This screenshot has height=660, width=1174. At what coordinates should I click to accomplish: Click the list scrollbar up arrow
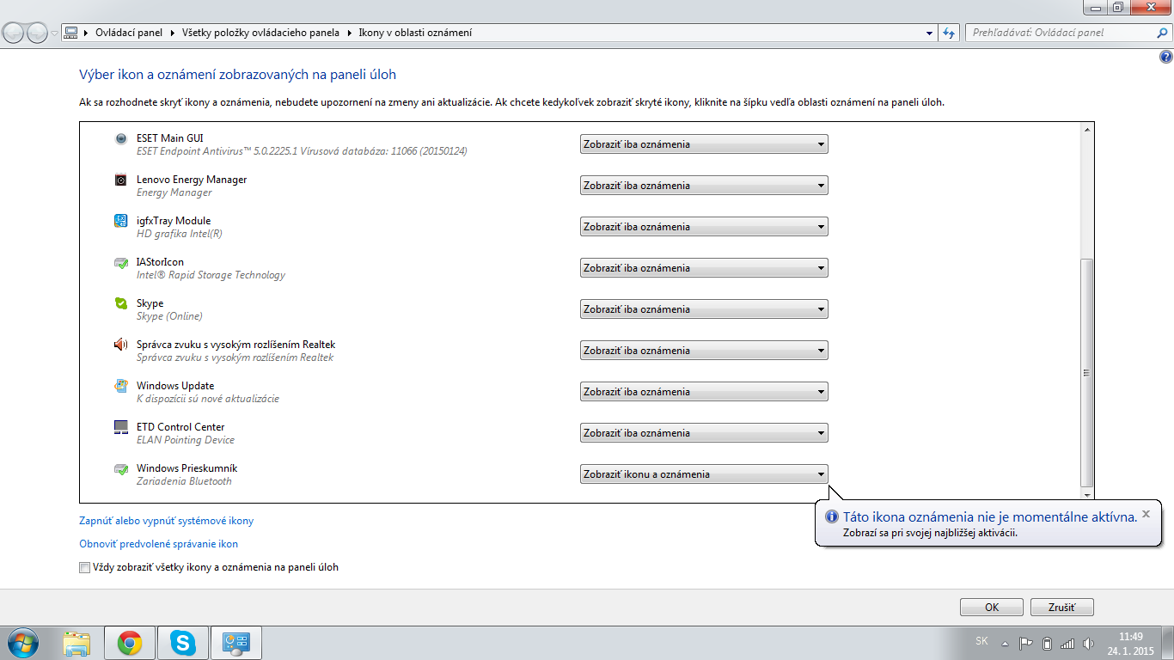[1087, 130]
